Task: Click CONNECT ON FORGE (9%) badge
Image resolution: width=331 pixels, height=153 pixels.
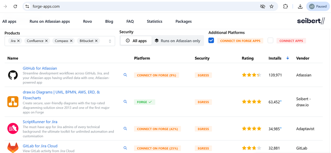Action: [156, 75]
